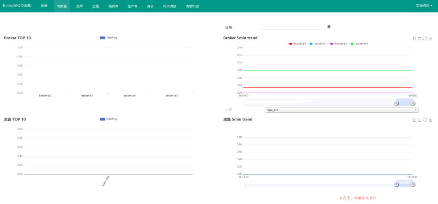438x204 pixels.
Task: Go to 消息轨迹 page
Action: tap(192, 6)
